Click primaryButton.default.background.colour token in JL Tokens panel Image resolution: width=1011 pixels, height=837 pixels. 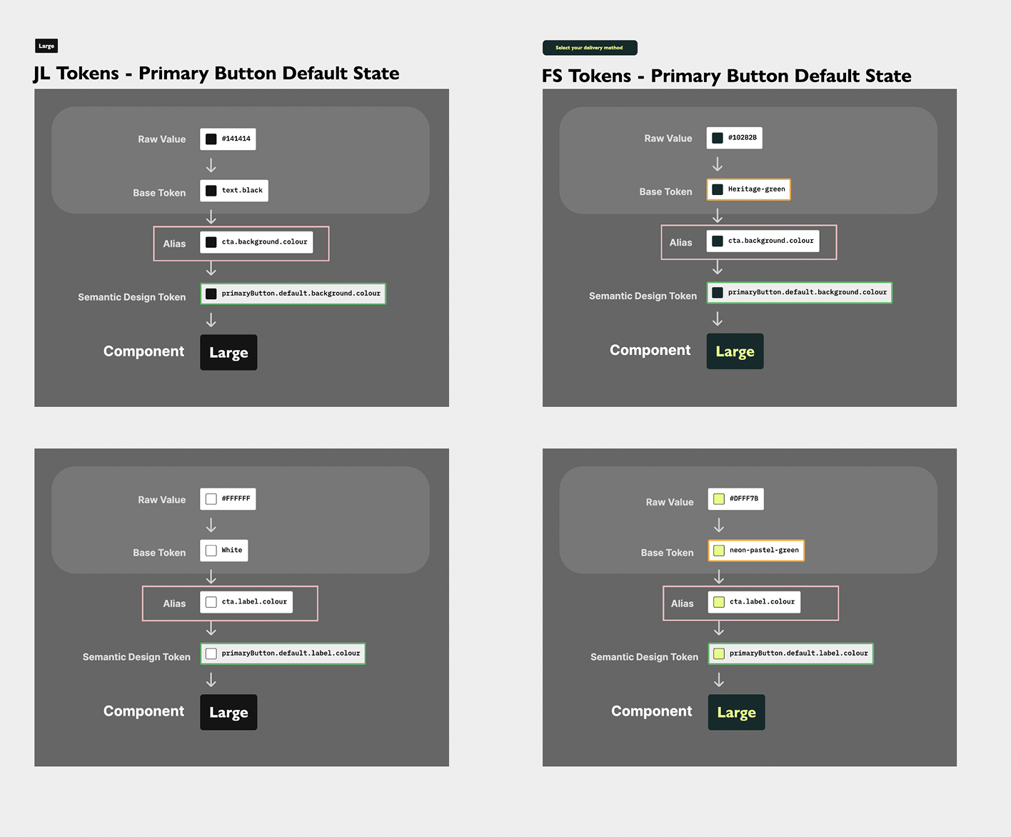pyautogui.click(x=293, y=294)
